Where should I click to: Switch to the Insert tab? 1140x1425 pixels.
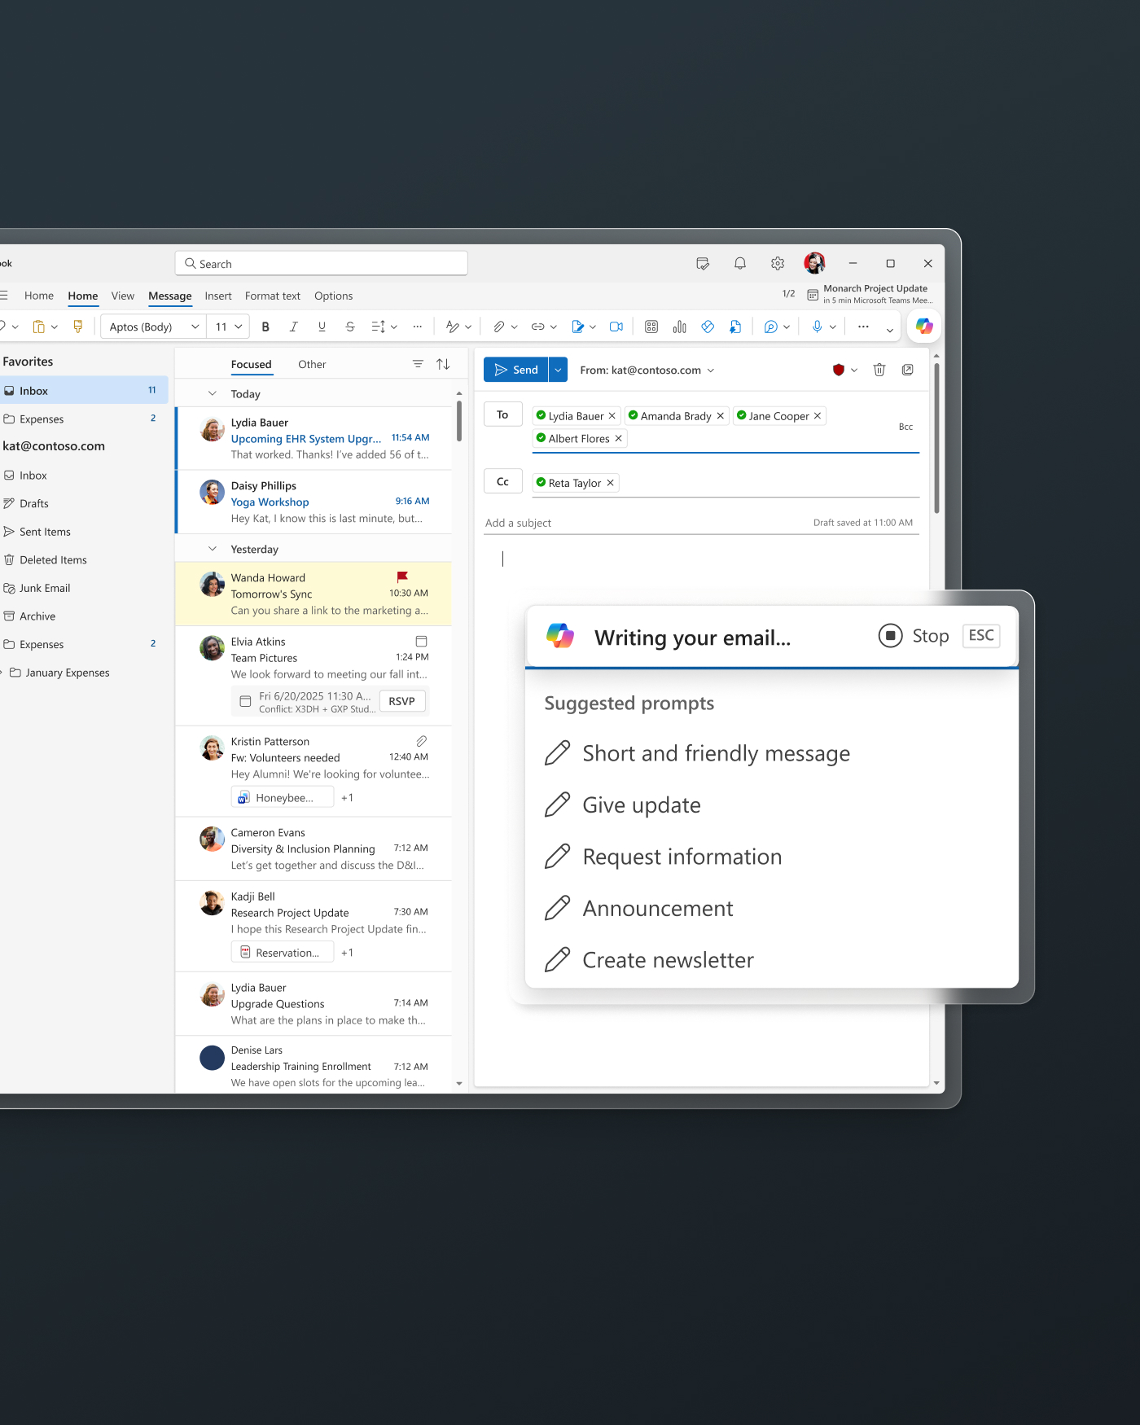tap(218, 296)
